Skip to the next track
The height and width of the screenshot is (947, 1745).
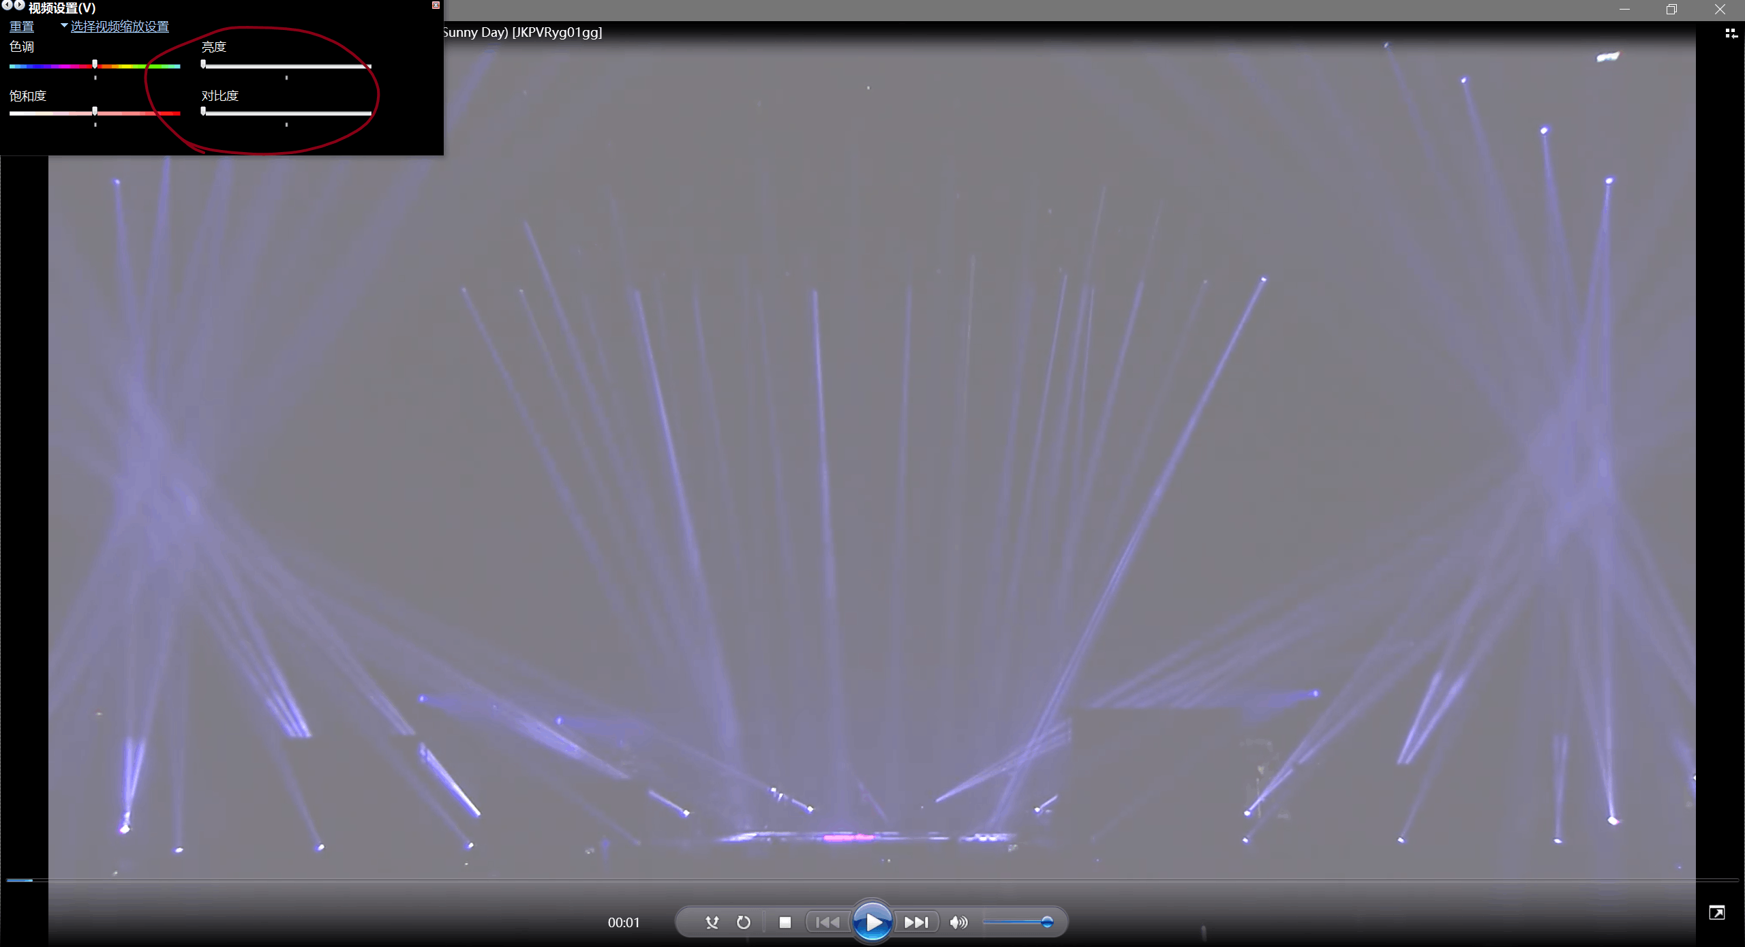pos(916,922)
